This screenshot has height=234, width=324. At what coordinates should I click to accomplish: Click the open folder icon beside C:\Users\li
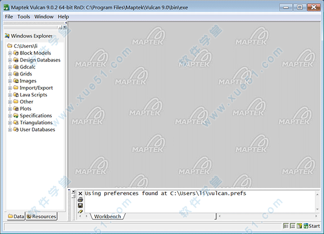[10, 46]
